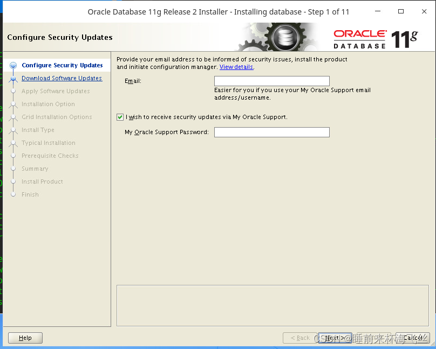Uncheck the receive security updates checkbox
The height and width of the screenshot is (349, 436).
[120, 117]
